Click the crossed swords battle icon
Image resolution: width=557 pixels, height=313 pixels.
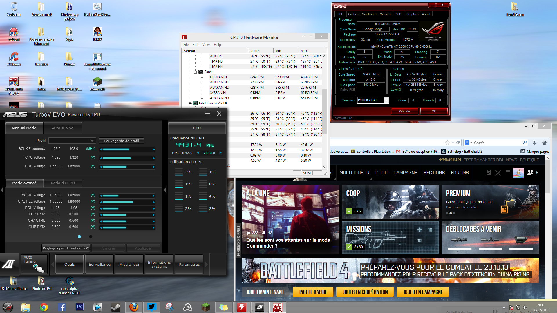[498, 173]
